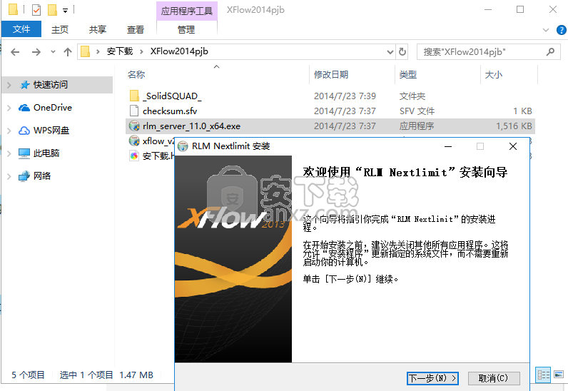Screen dimensions: 568x391
Task: Open address bar history dropdown
Action: point(390,52)
